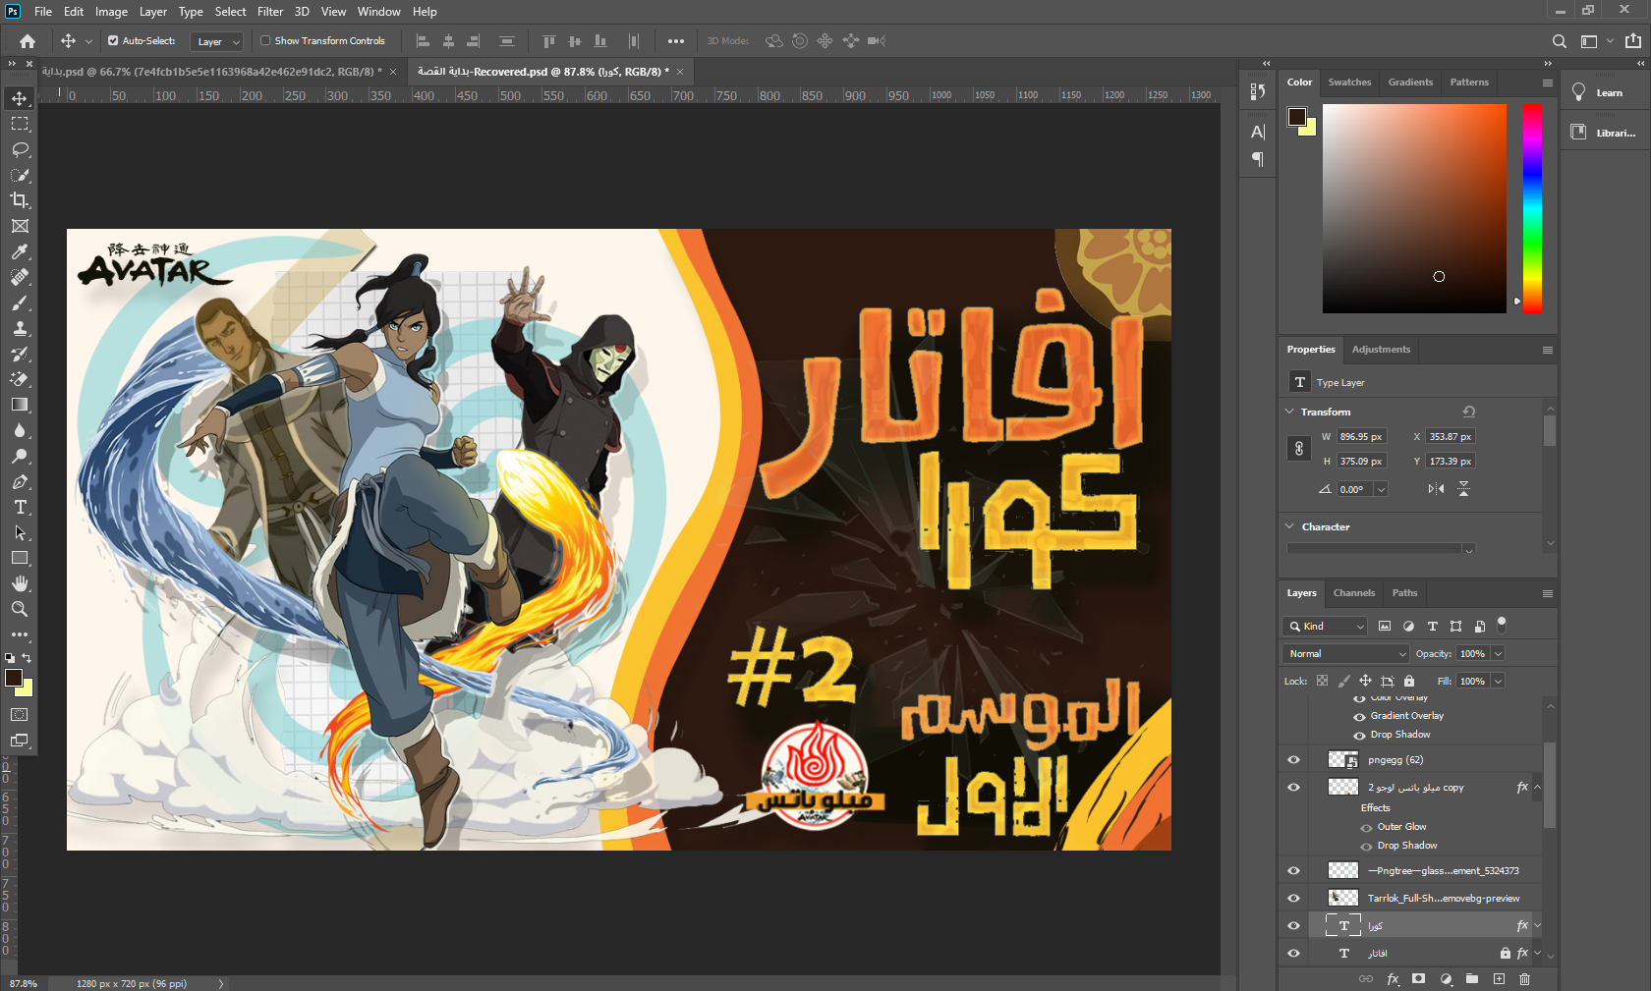Create a new layer with plus icon
This screenshot has height=991, width=1651.
click(x=1499, y=978)
